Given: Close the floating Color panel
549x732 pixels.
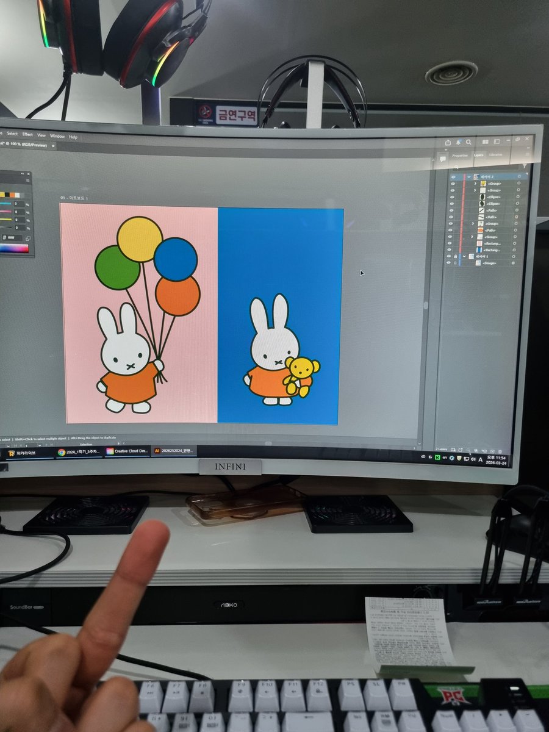Looking at the screenshot, I should click(28, 174).
